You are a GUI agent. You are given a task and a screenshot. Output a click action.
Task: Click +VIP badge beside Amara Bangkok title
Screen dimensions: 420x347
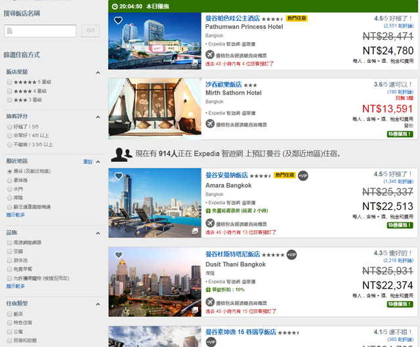tap(303, 176)
